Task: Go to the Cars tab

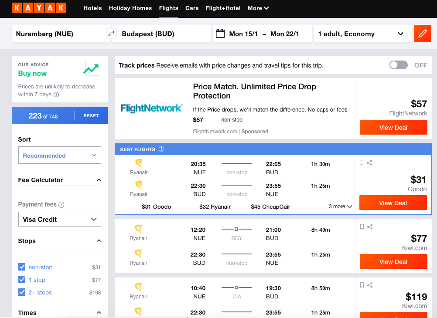Action: (x=192, y=8)
